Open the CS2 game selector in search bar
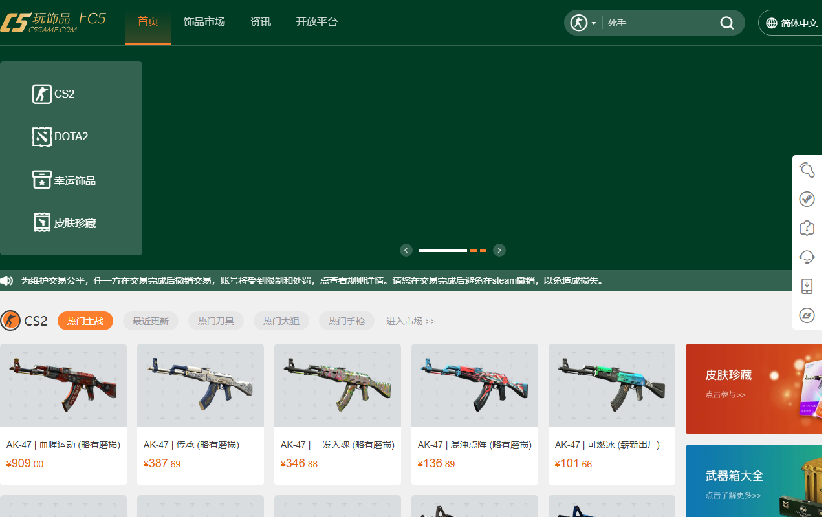828x517 pixels. click(x=583, y=23)
